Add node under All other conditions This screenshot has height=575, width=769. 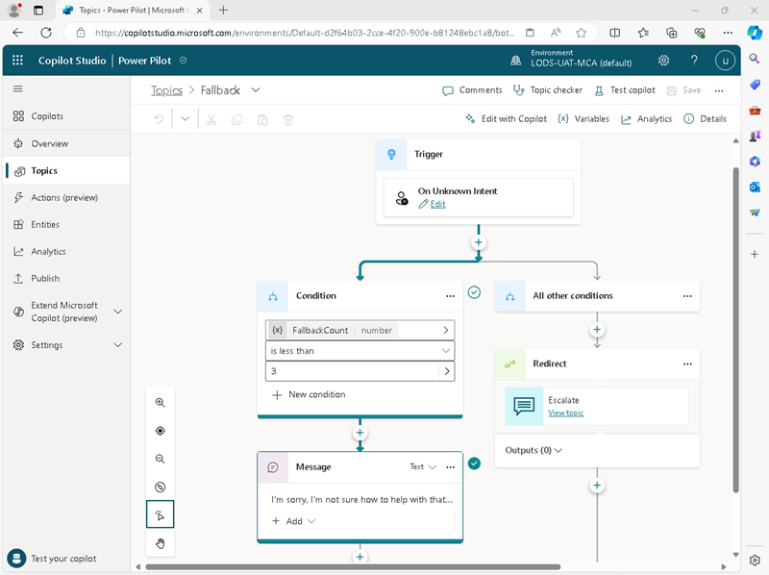(x=597, y=329)
